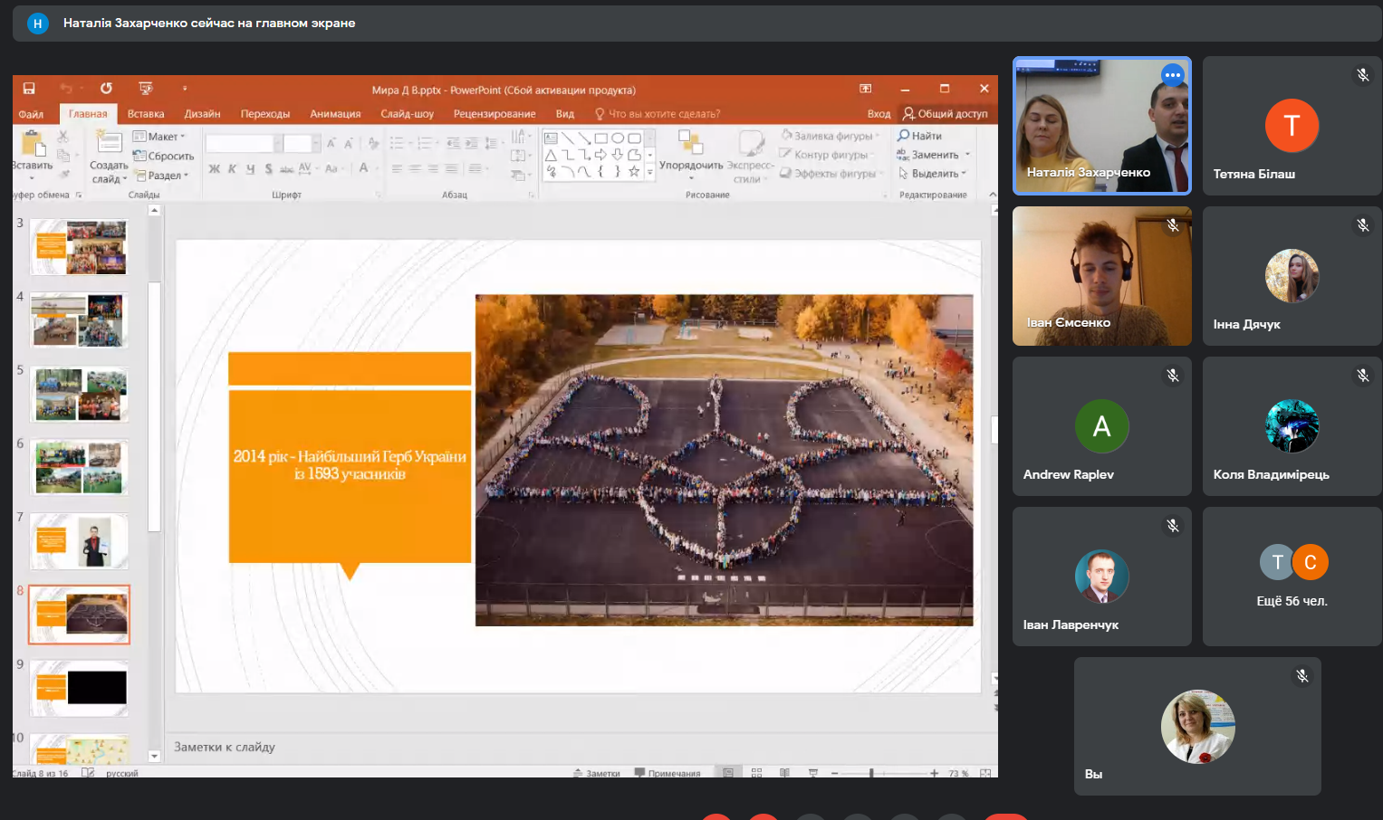This screenshot has width=1383, height=820.
Task: Toggle bold Ж formatting in the ribbon
Action: 215,169
